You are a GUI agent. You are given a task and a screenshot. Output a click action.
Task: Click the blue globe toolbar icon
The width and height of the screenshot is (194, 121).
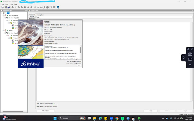[58, 7]
